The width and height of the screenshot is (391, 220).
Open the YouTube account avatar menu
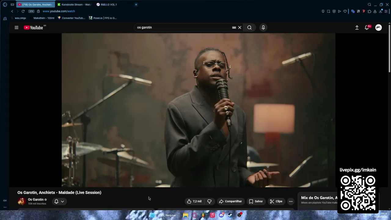(378, 28)
